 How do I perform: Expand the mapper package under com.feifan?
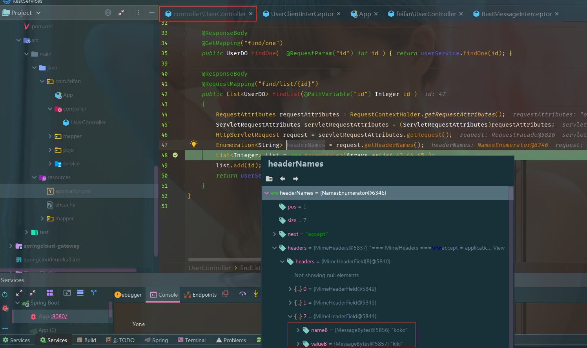pyautogui.click(x=50, y=136)
